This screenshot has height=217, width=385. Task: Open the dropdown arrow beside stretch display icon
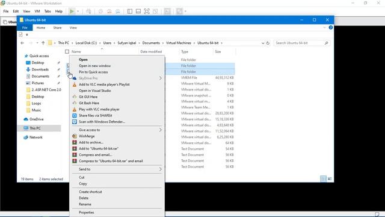click(x=185, y=11)
